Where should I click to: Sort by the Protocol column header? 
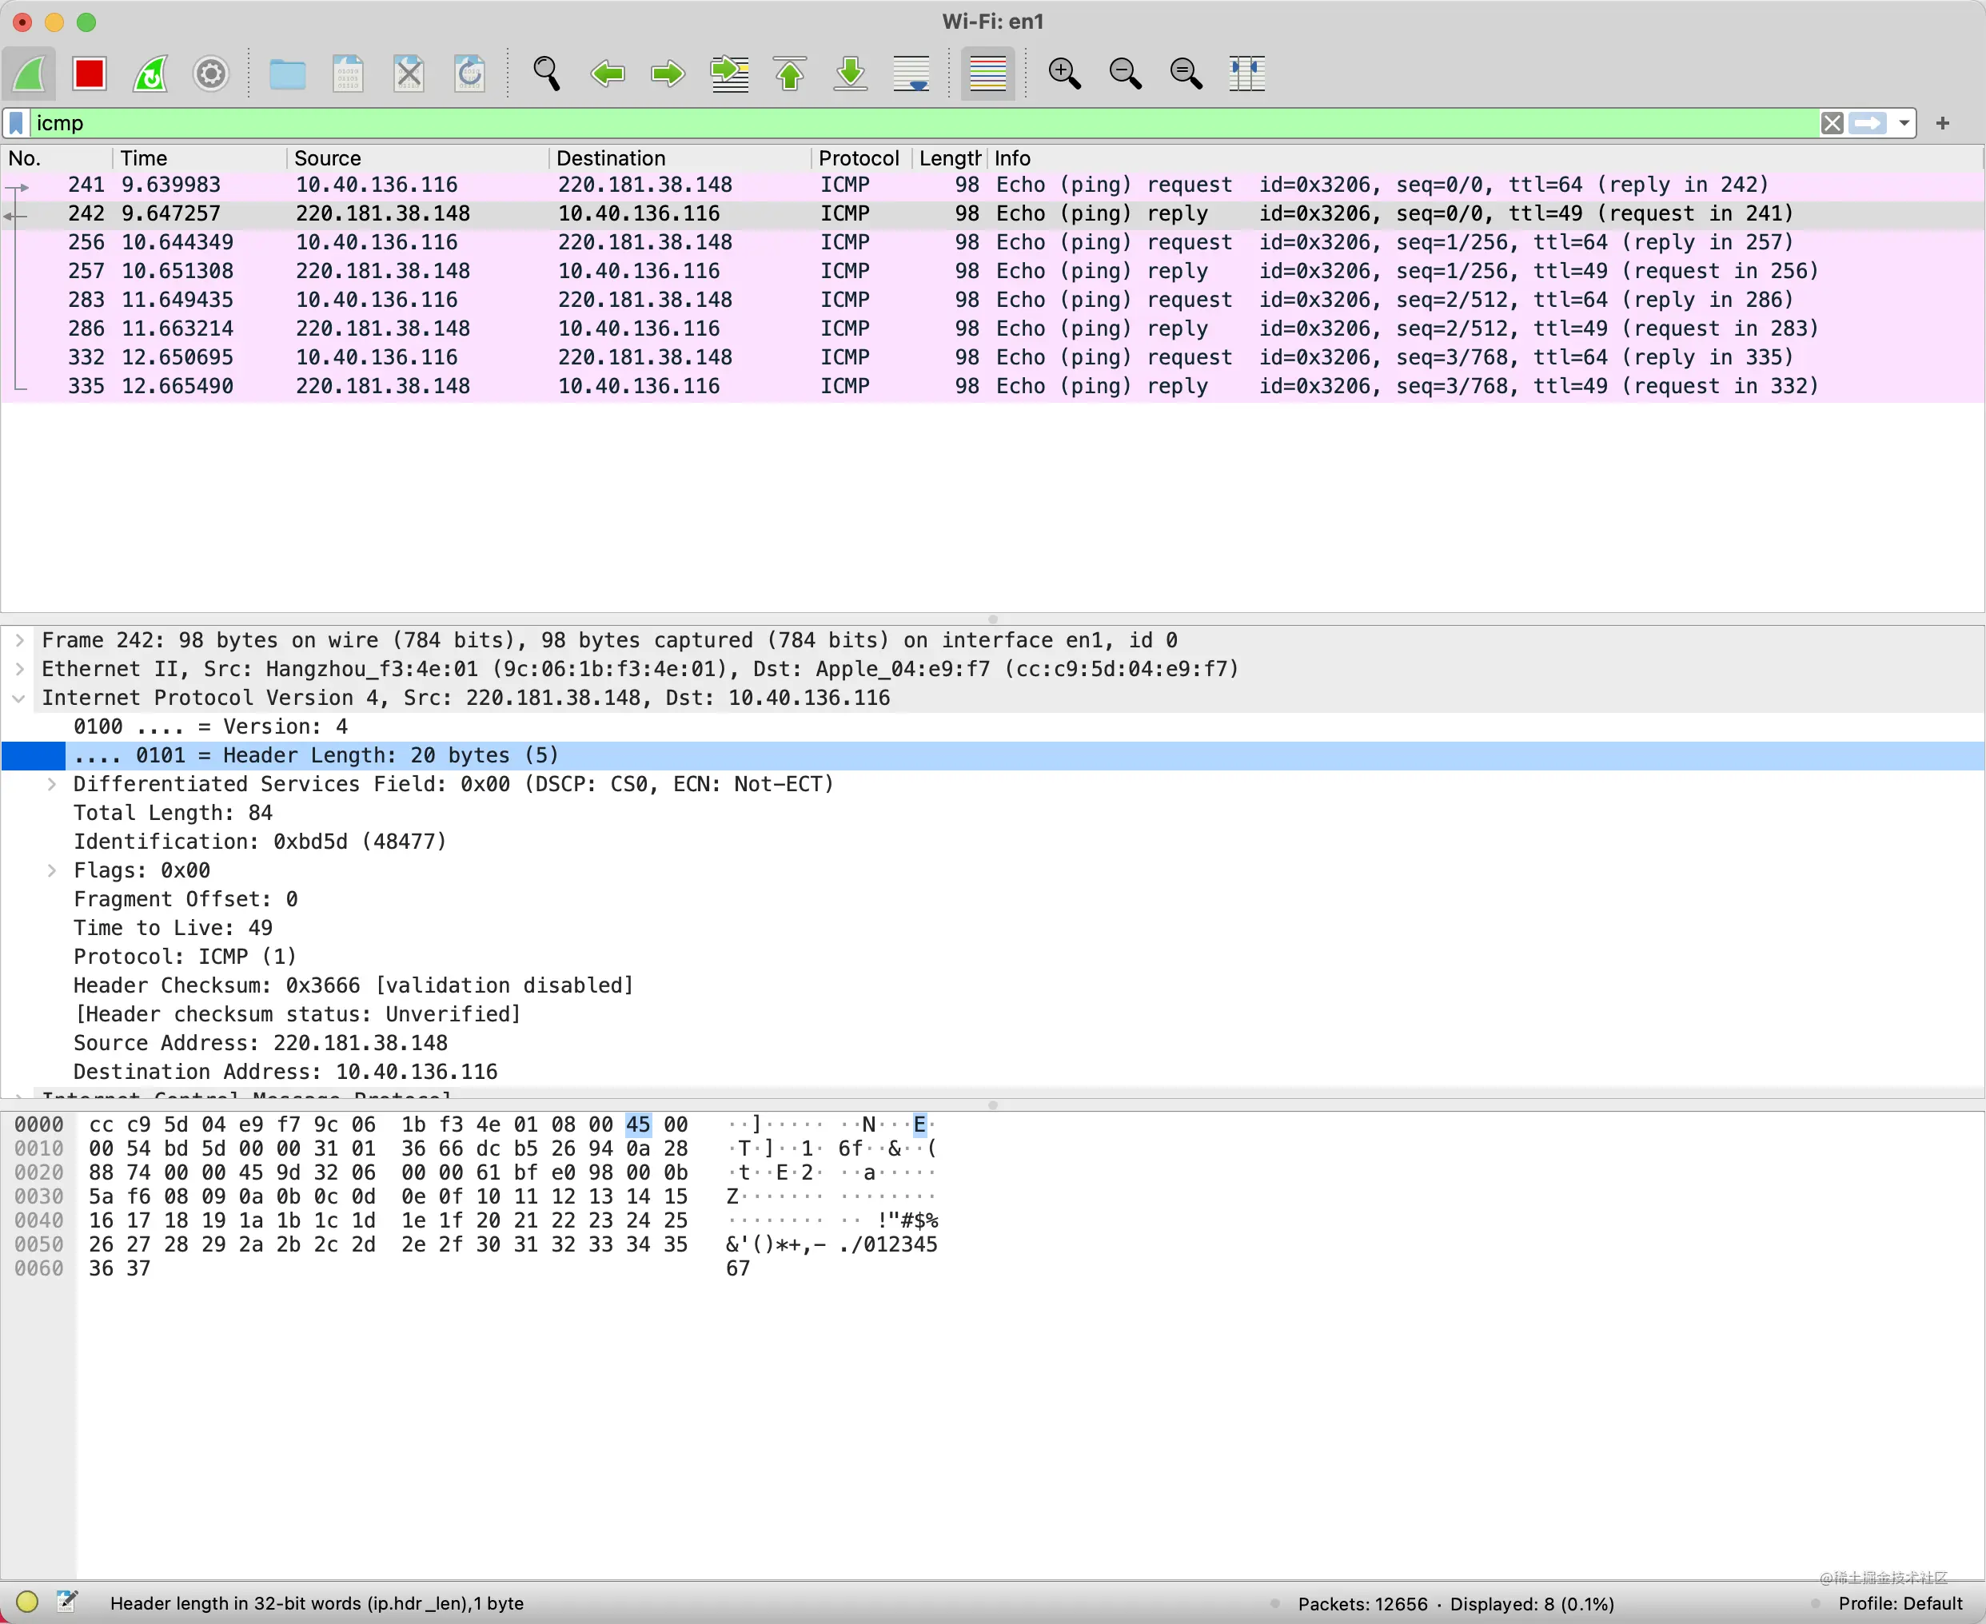coord(861,158)
